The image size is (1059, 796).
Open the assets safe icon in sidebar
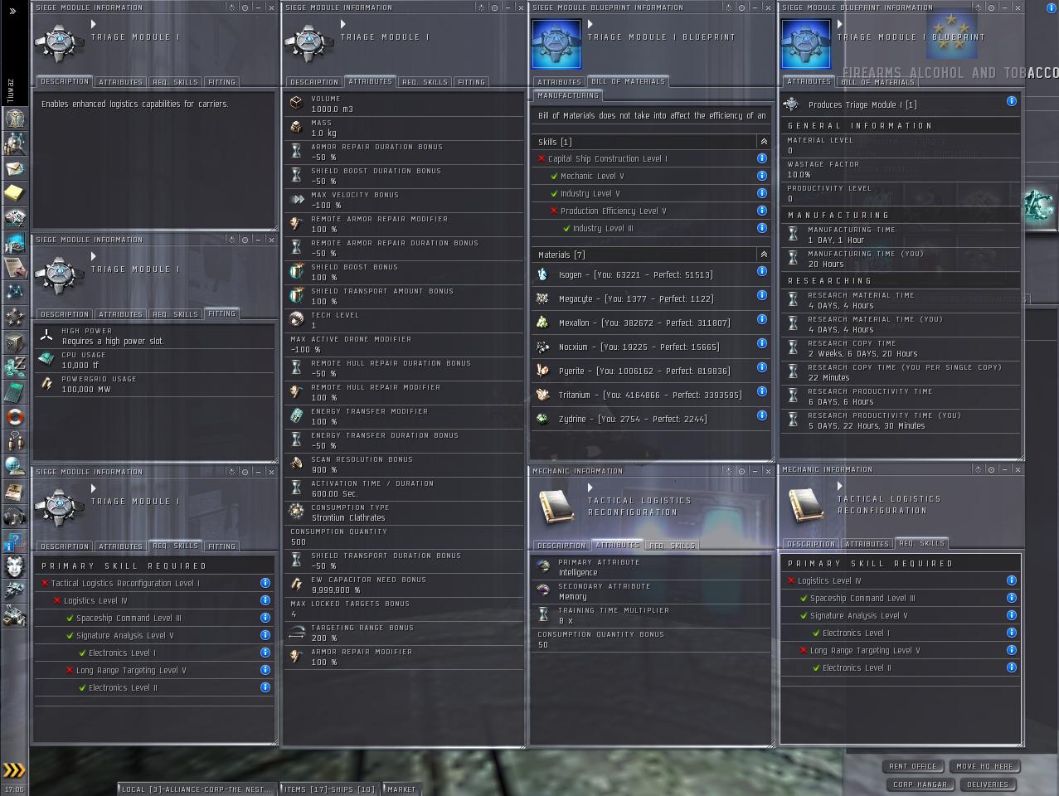(14, 342)
